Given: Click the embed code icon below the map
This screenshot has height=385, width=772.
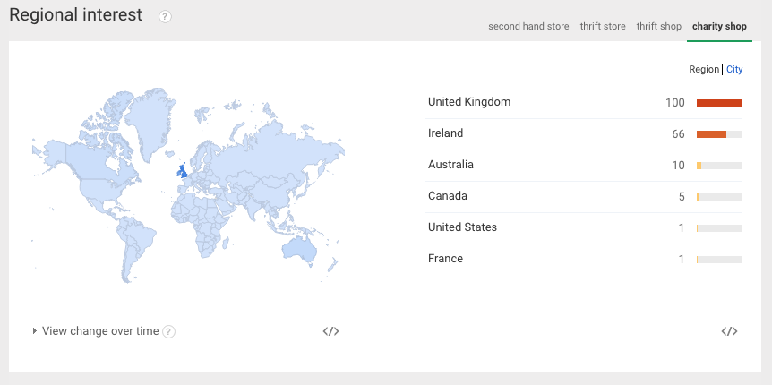Looking at the screenshot, I should (x=330, y=331).
